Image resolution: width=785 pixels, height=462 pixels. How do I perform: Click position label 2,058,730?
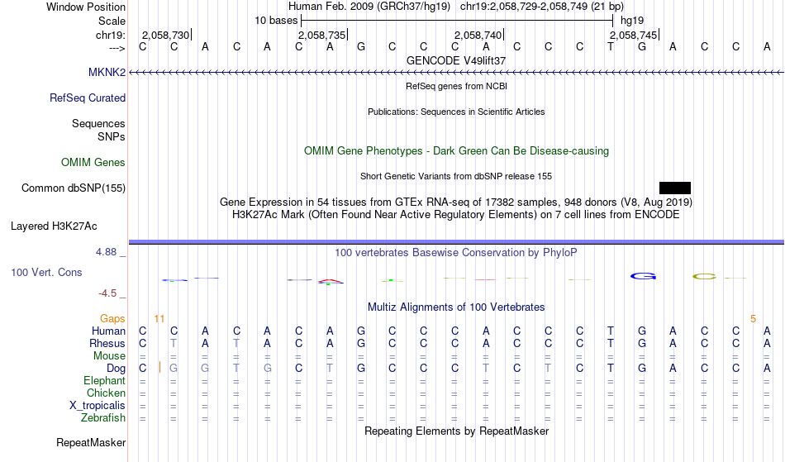(x=166, y=35)
